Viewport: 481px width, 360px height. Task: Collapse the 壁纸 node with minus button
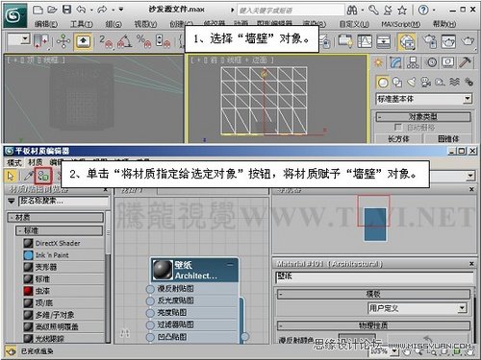pos(230,265)
